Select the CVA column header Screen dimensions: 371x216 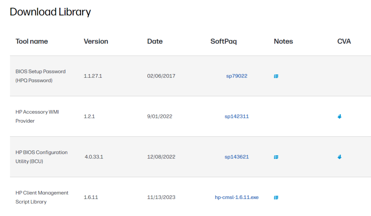pos(344,41)
